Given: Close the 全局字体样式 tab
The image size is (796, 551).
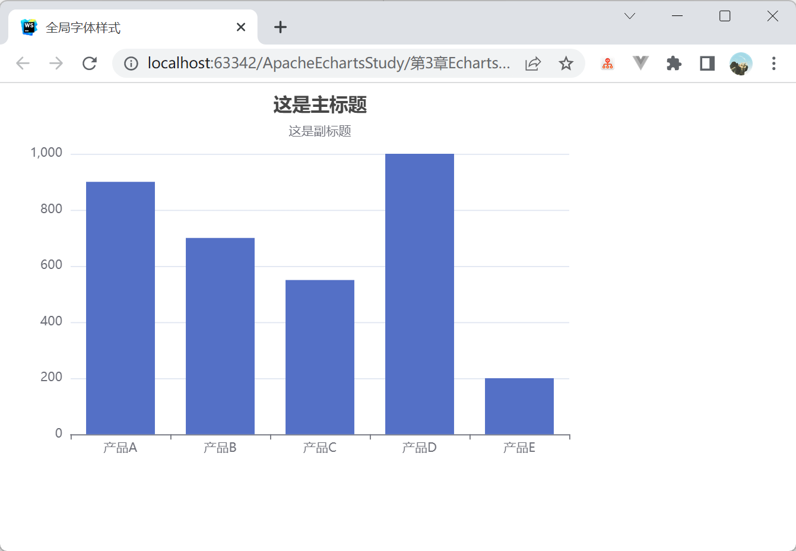Looking at the screenshot, I should [x=241, y=27].
